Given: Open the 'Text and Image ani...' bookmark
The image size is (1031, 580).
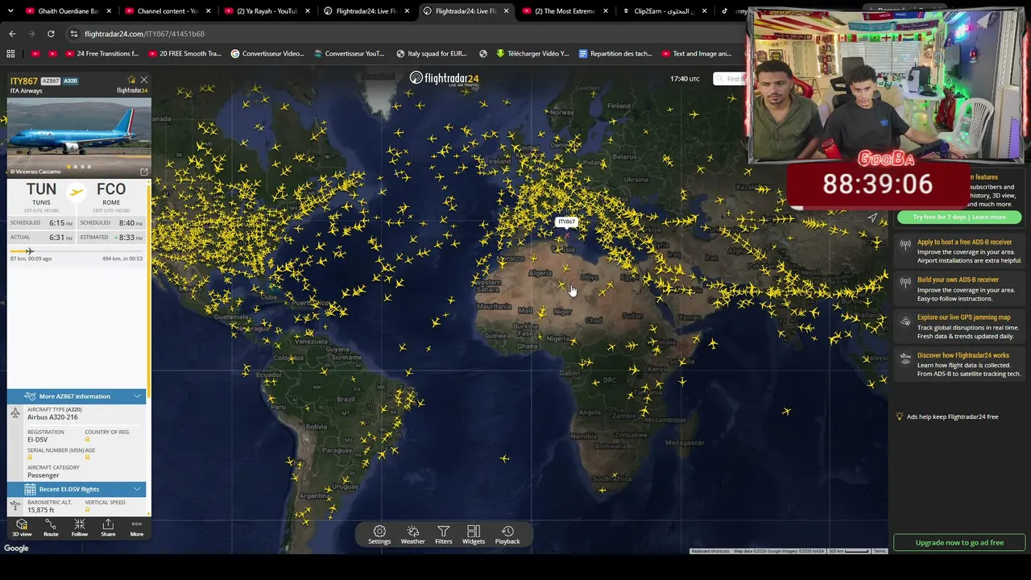Looking at the screenshot, I should [697, 54].
